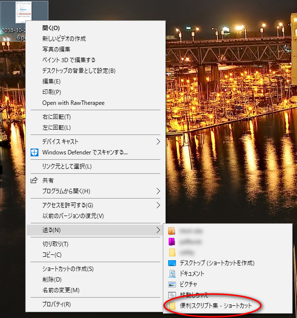Screen dimensions: 297x318
Task: Click the Windows Defender shield icon
Action: coord(34,152)
